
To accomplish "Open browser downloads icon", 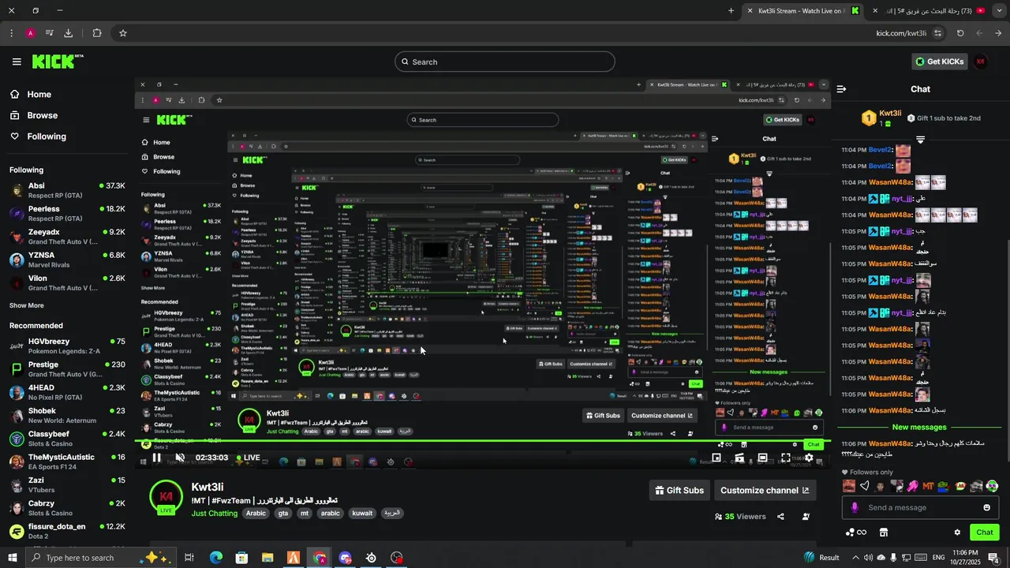I will click(69, 33).
